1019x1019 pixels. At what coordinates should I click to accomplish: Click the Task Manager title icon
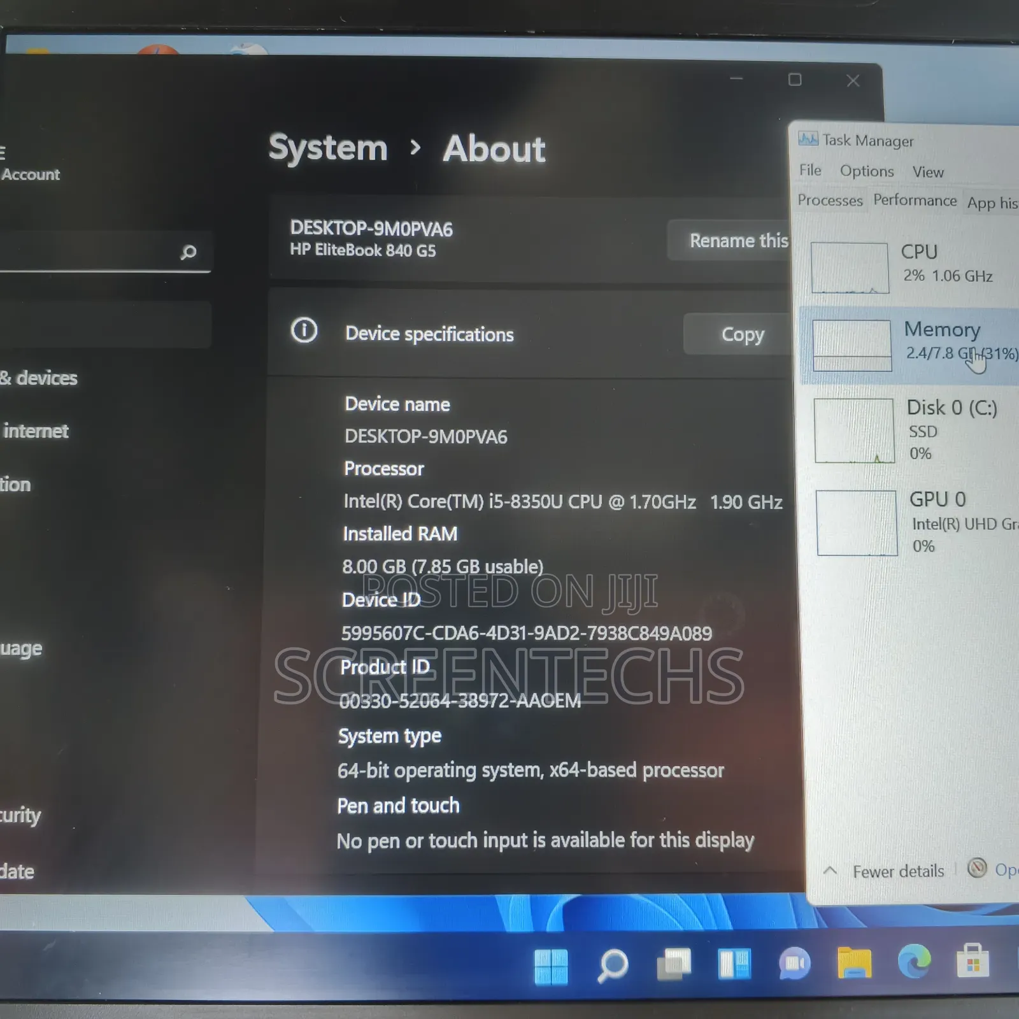tap(808, 139)
